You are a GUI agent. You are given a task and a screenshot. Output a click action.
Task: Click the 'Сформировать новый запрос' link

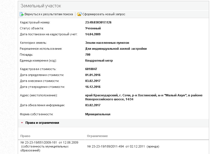[104, 14]
